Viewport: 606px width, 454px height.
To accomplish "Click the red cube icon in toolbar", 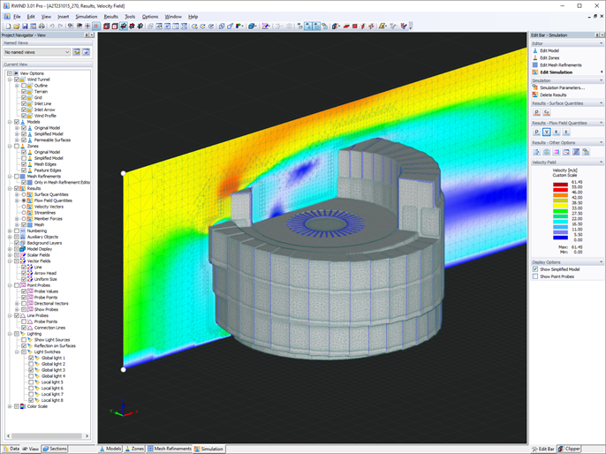I will point(106,26).
